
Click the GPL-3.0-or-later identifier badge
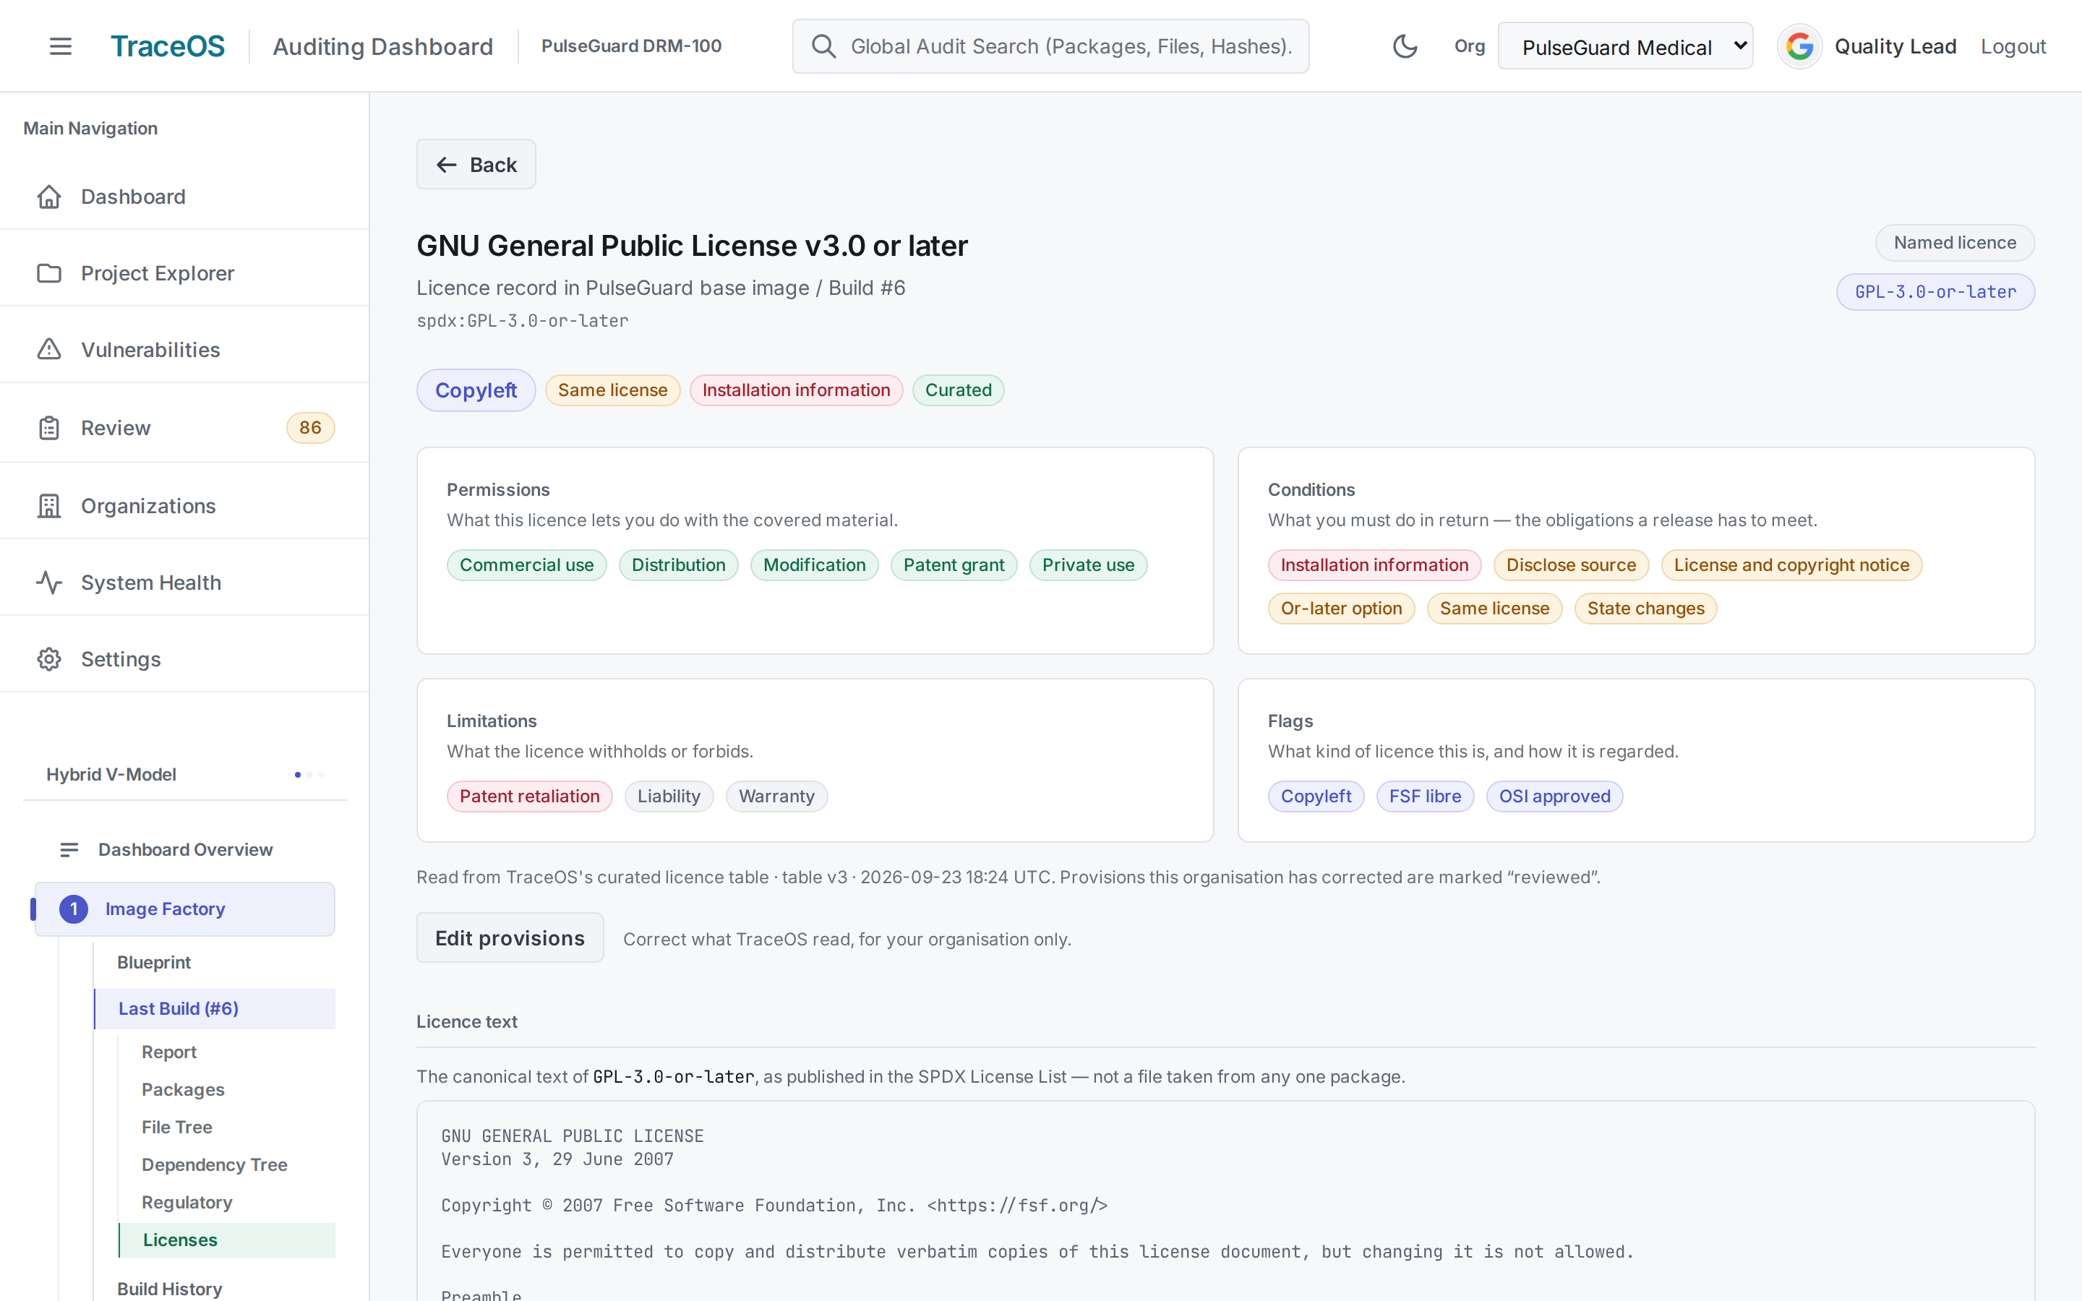tap(1935, 292)
